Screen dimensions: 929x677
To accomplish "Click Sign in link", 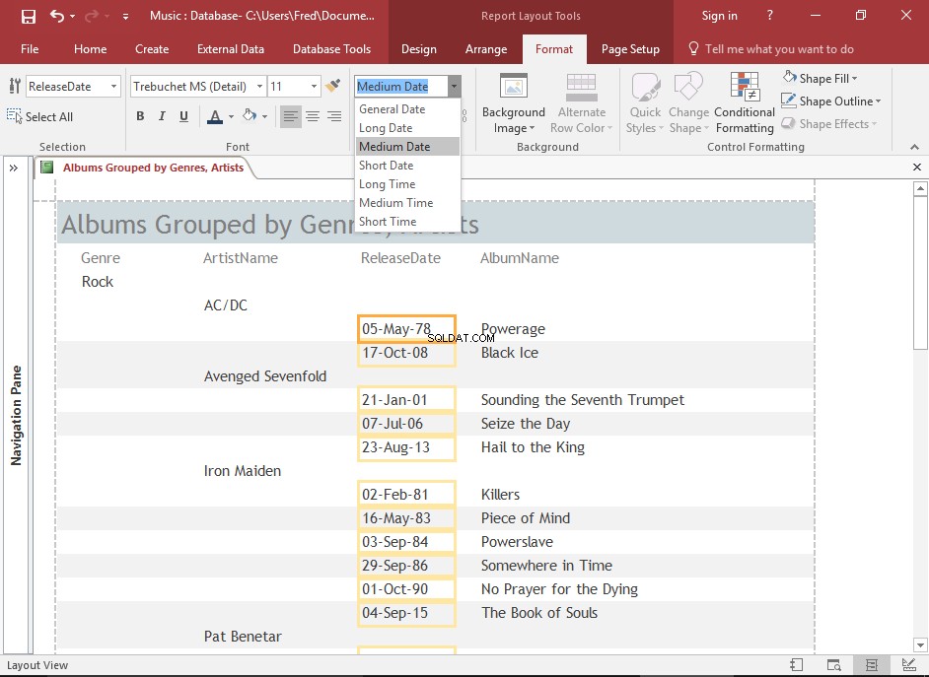I will coord(719,16).
